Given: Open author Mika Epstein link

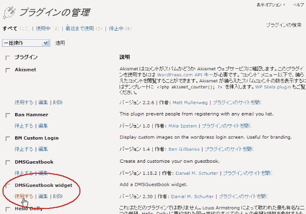Looking at the screenshot, I should (182, 126).
